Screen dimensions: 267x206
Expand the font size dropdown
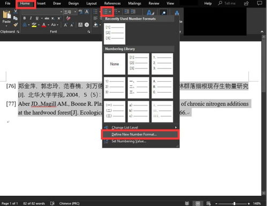pyautogui.click(x=75, y=12)
